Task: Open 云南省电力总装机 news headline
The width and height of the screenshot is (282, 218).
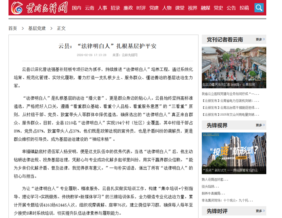Action: coord(230,101)
